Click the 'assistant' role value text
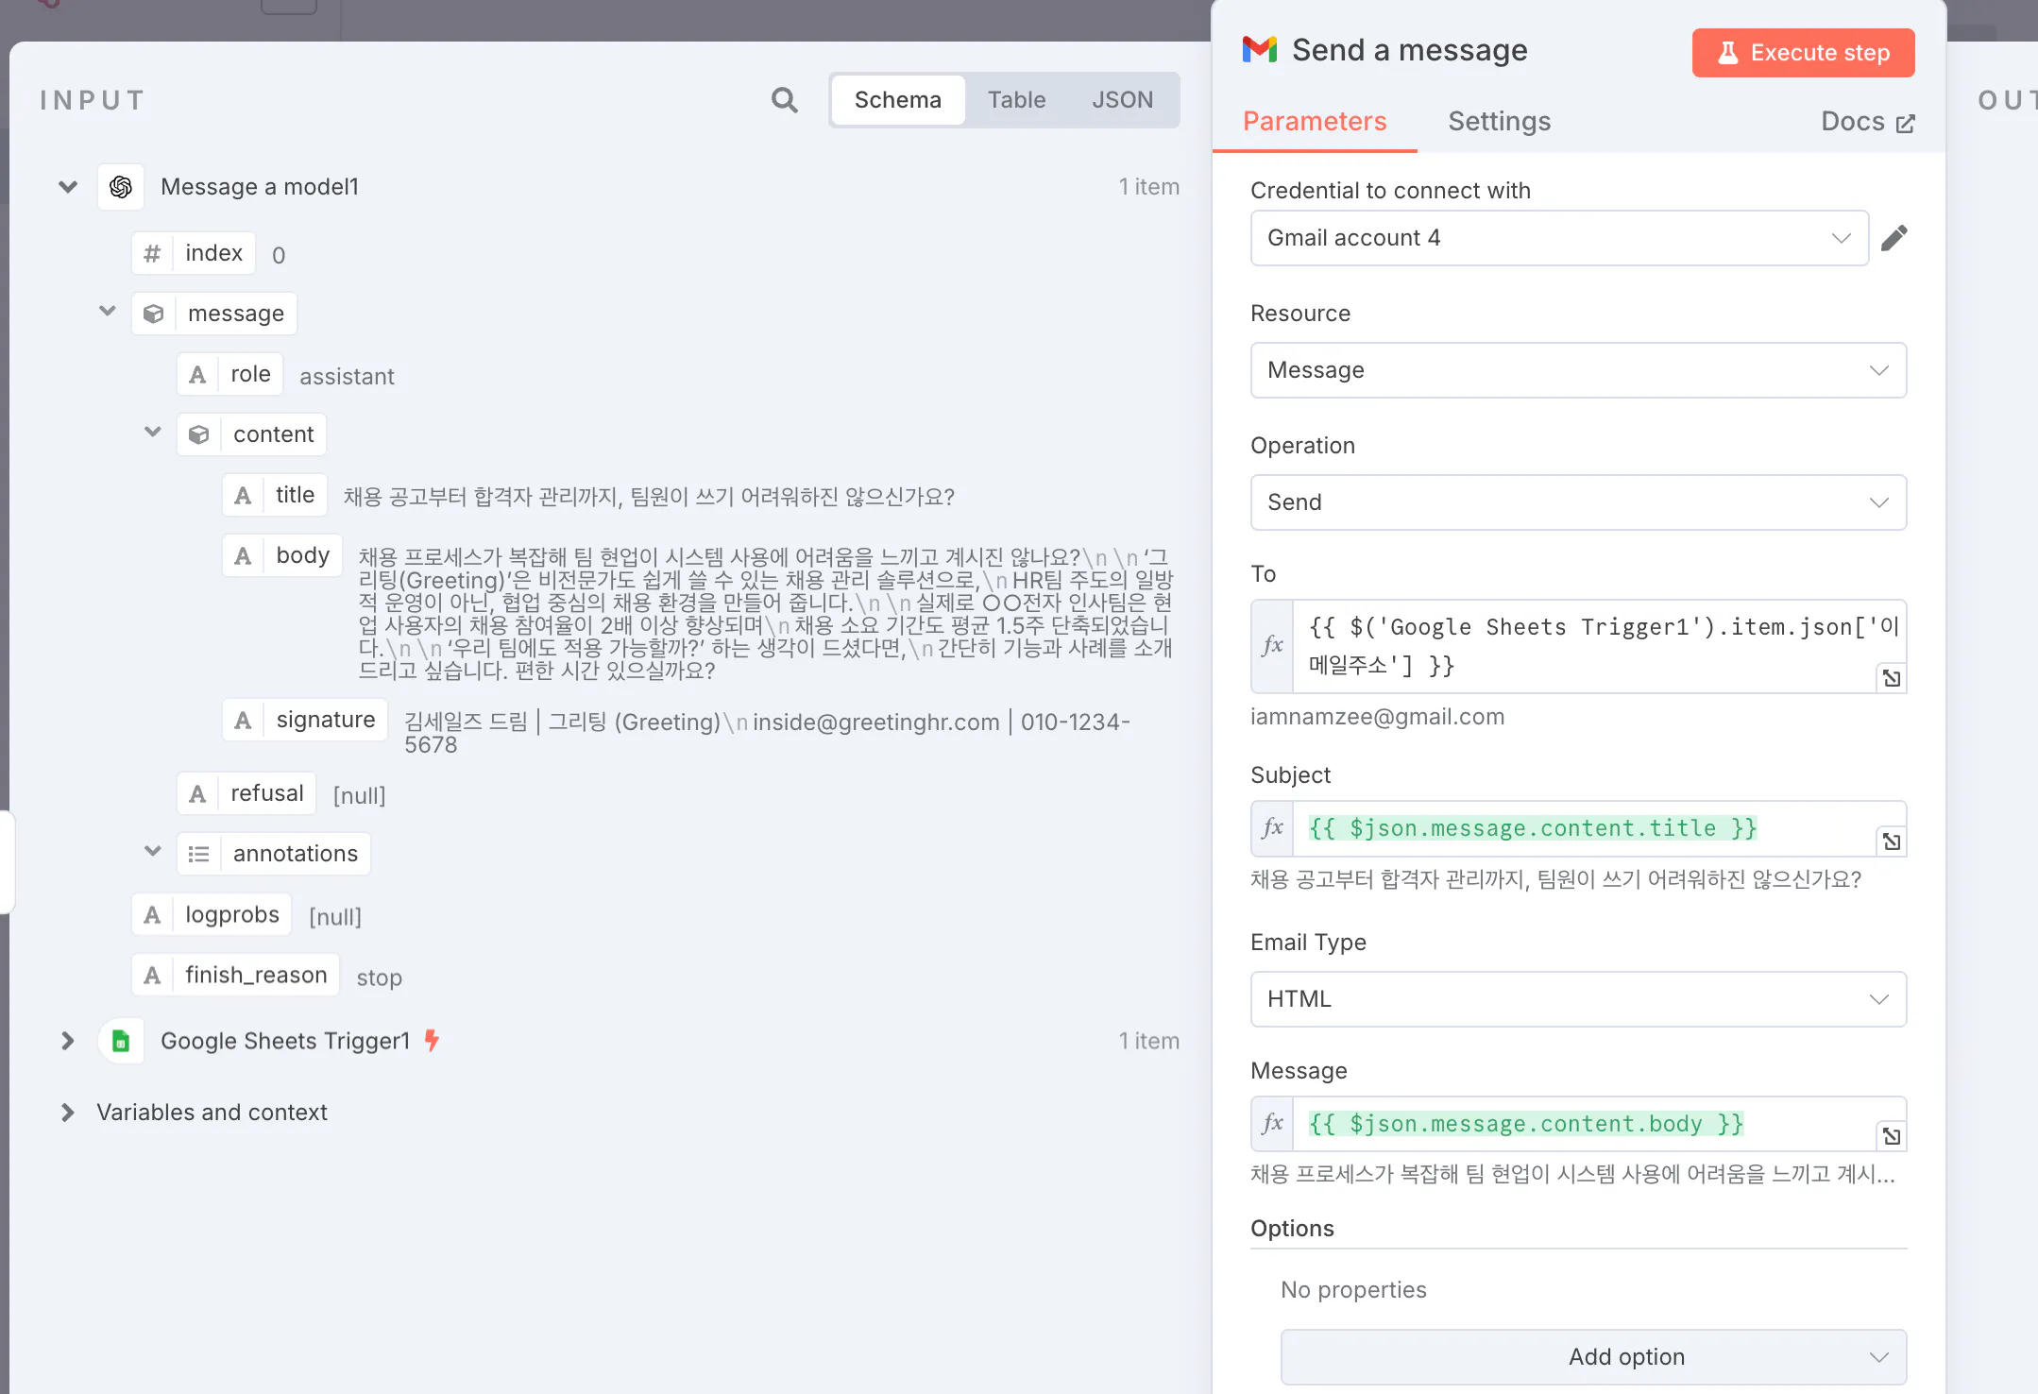 (347, 377)
